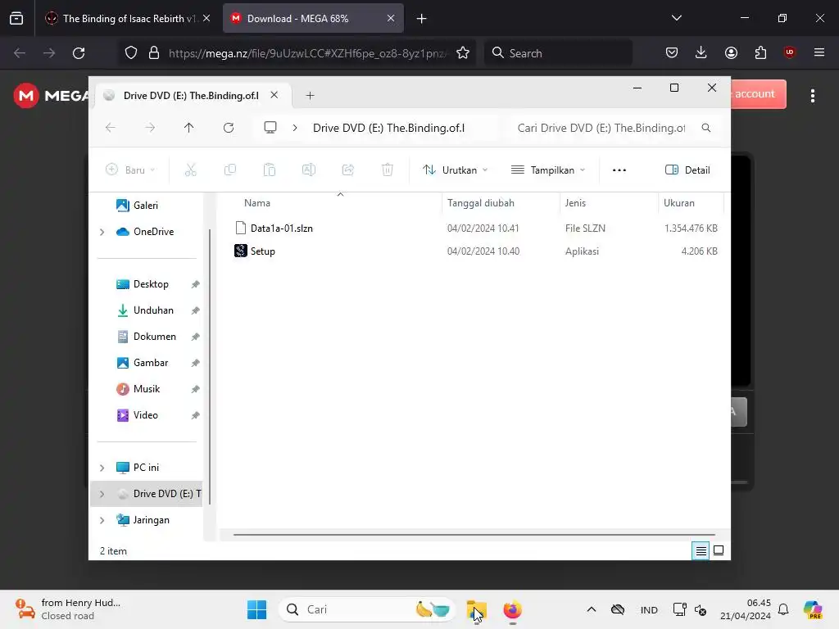Image resolution: width=839 pixels, height=629 pixels.
Task: Select the Setup application file
Action: coord(263,251)
